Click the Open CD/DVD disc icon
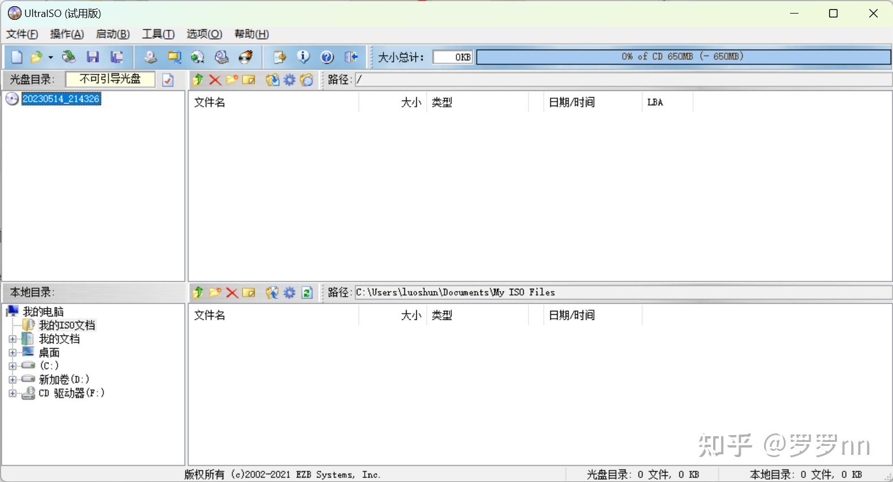The image size is (893, 482). (68, 57)
